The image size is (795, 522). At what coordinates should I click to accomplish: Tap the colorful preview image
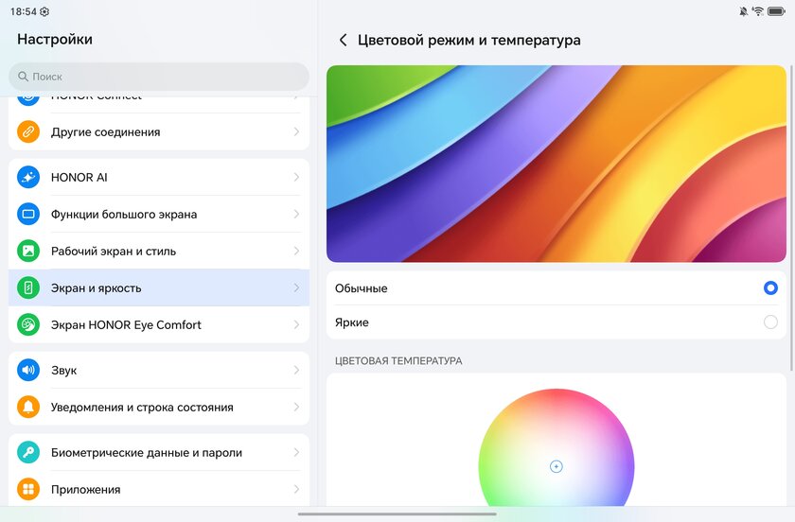coord(556,164)
